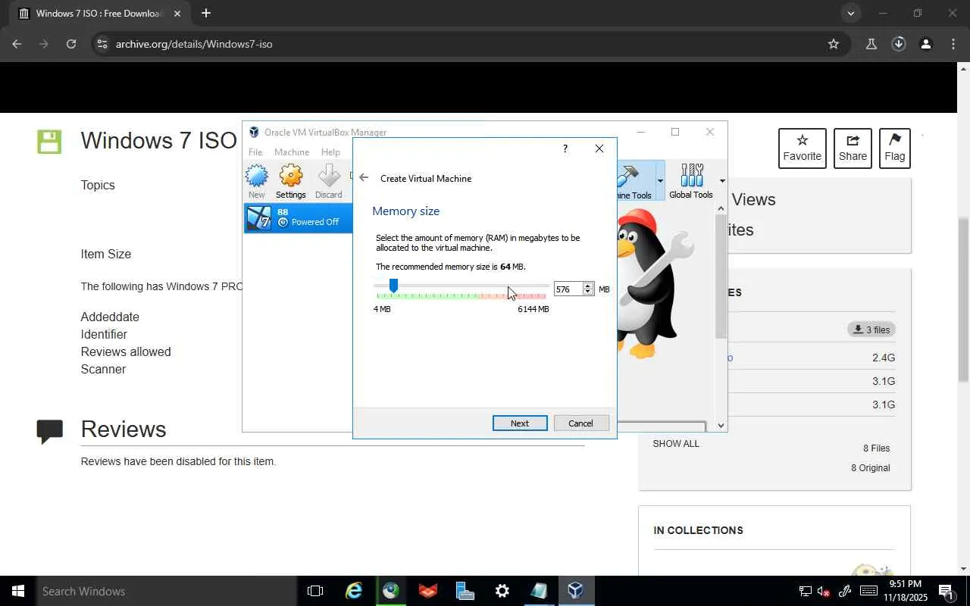Switch to the Windows 7 ISO browser tab
This screenshot has height=606, width=970.
99,14
